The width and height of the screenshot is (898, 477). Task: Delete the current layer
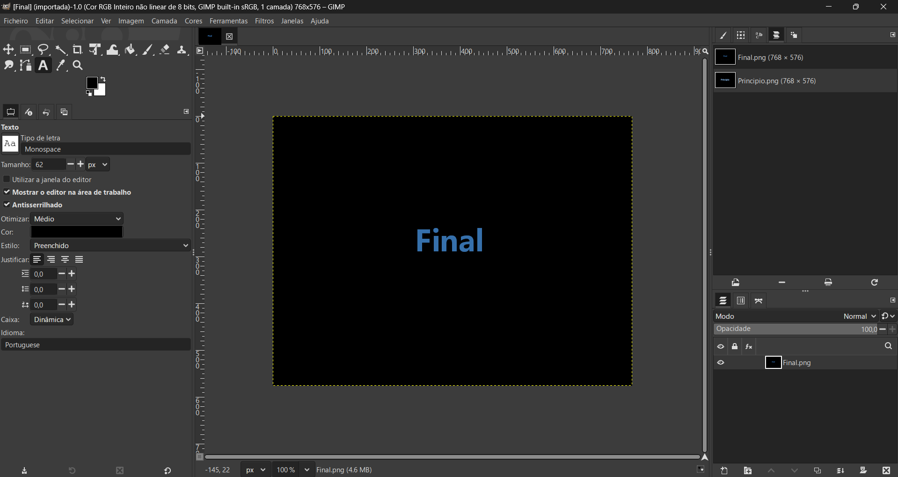pos(886,470)
